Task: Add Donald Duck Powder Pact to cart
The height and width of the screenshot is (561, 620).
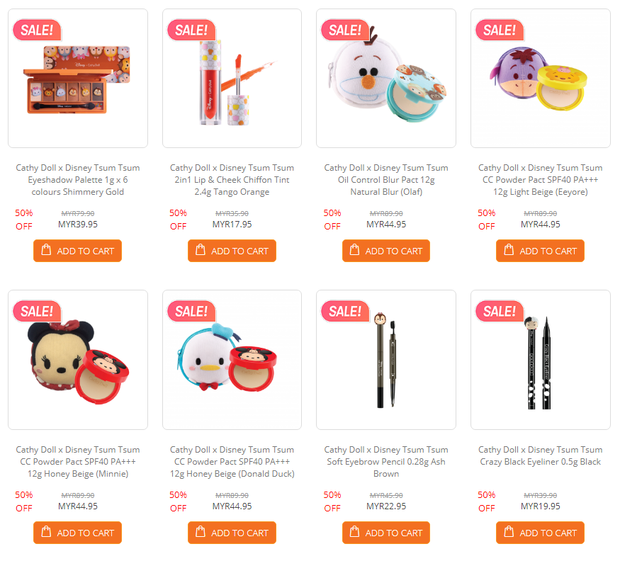Action: (232, 533)
